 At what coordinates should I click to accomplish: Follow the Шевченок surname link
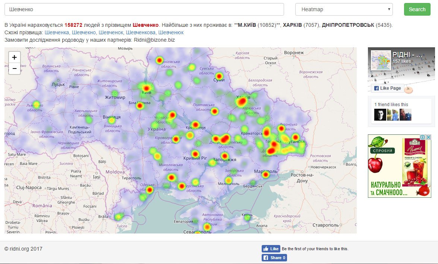click(x=111, y=32)
